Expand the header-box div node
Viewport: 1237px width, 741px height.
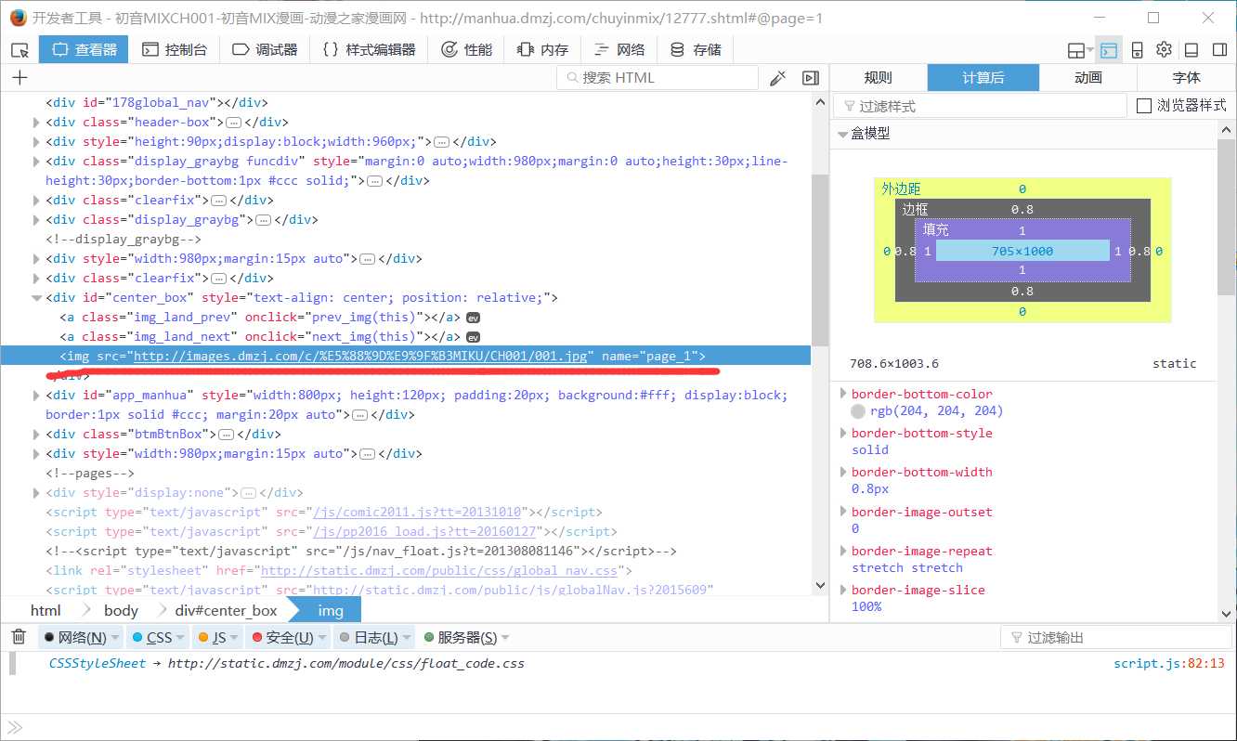pyautogui.click(x=37, y=123)
